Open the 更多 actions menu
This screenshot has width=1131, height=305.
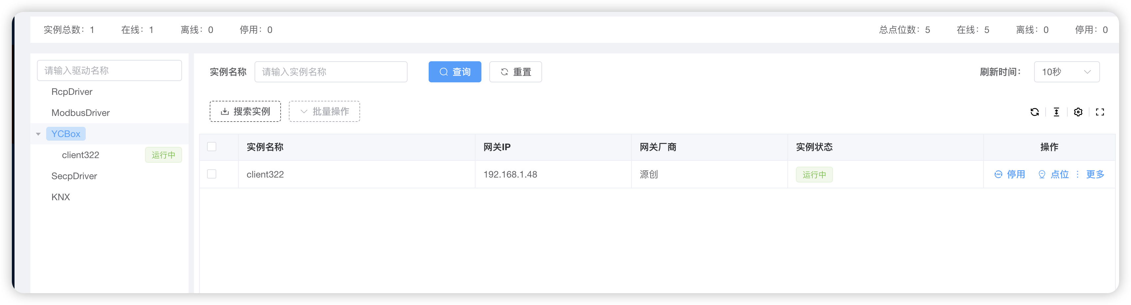(x=1090, y=174)
